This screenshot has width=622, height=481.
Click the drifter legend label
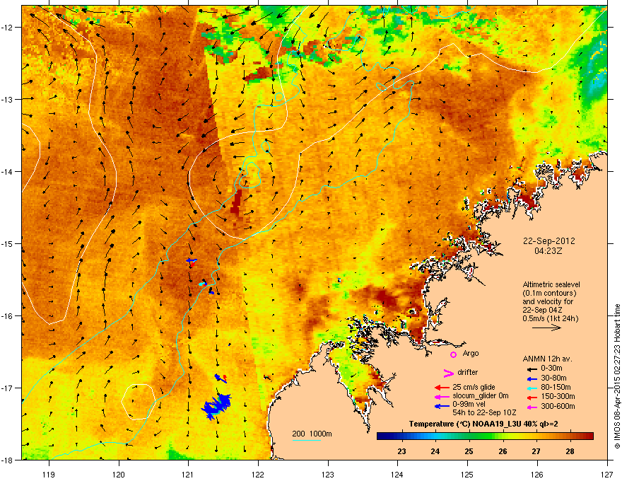point(468,372)
